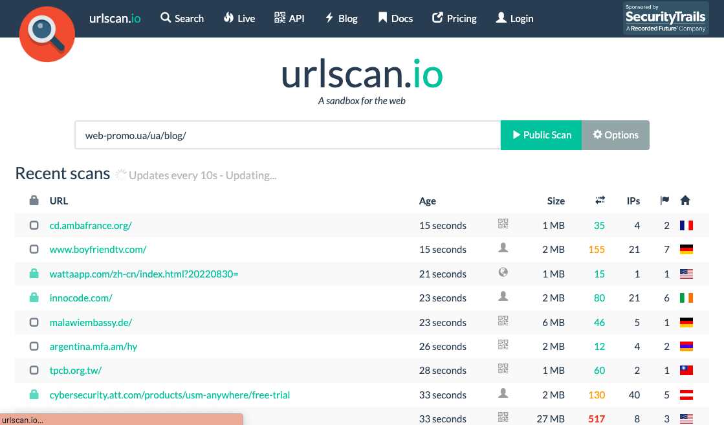Click the globe icon in wattaapp.com row
The width and height of the screenshot is (724, 425).
[503, 272]
